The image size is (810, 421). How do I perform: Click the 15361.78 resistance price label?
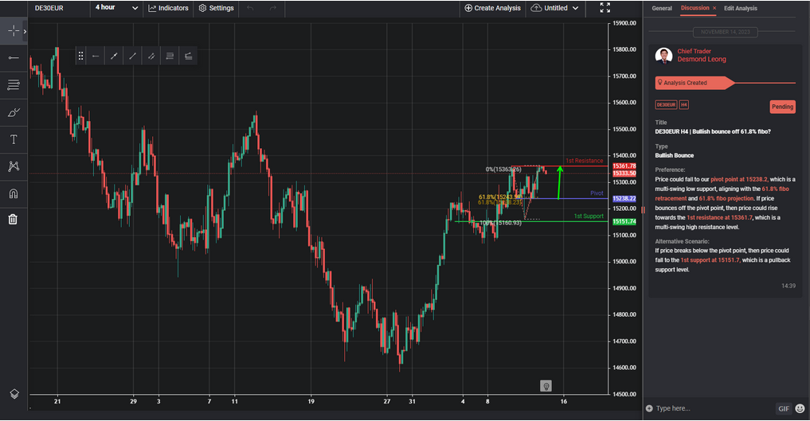624,166
